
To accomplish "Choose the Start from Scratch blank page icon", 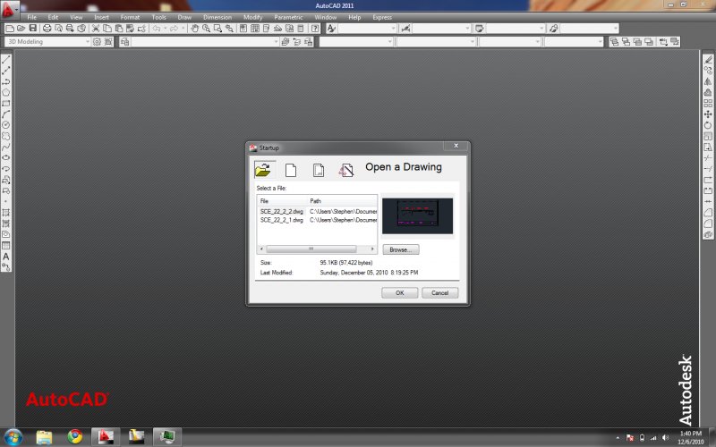I will click(x=291, y=170).
